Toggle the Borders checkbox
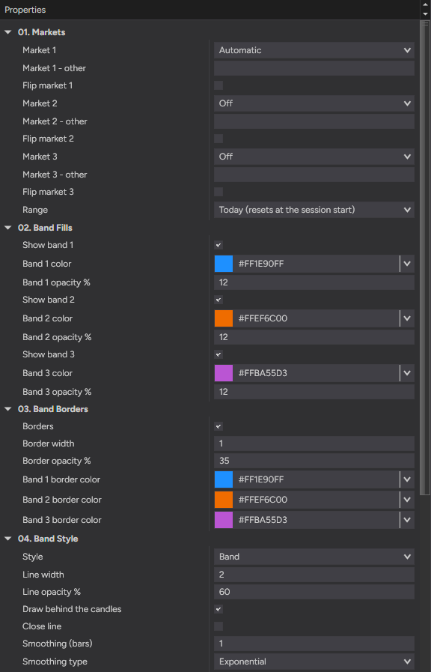The image size is (431, 672). tap(218, 426)
